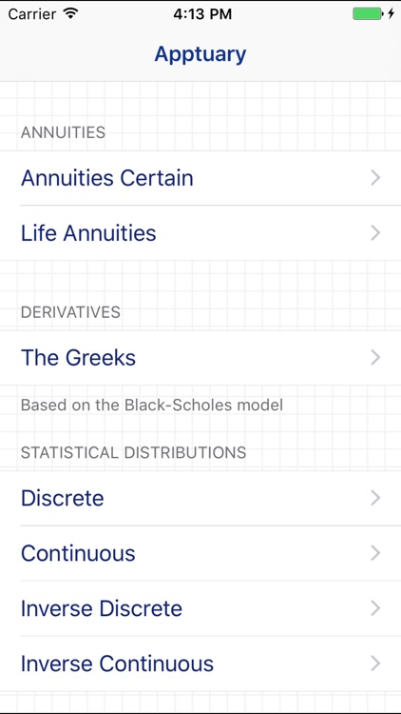Open the Life Annuities row
The width and height of the screenshot is (401, 714).
(x=200, y=232)
